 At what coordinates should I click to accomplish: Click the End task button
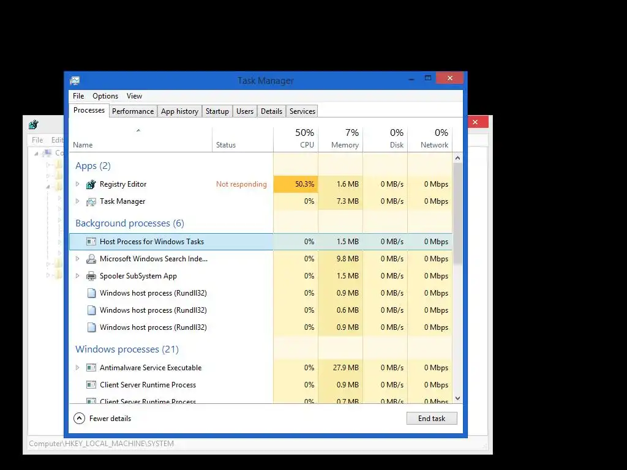(x=432, y=419)
